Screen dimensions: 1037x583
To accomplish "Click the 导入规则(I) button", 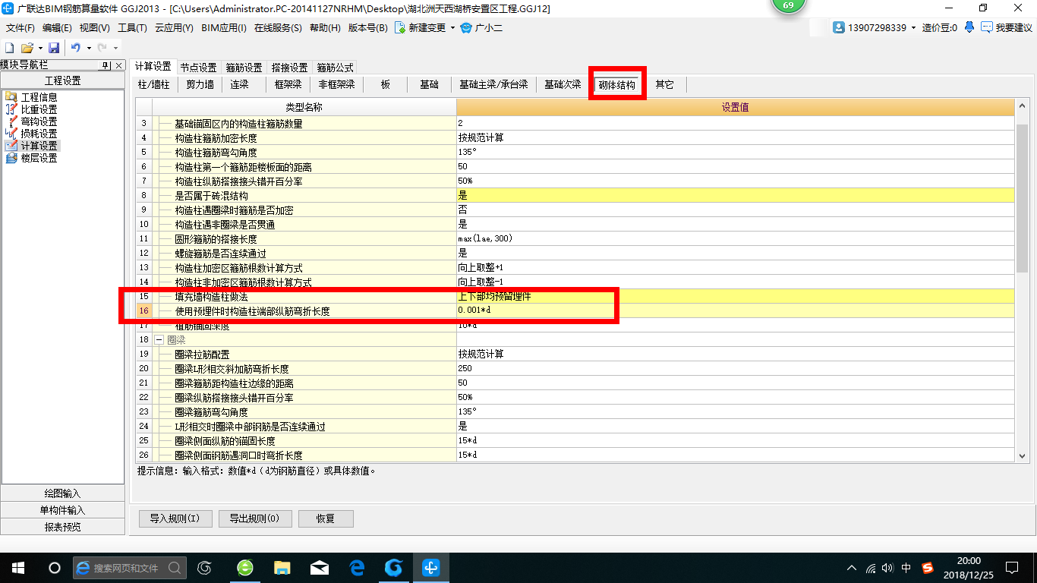I will point(175,519).
